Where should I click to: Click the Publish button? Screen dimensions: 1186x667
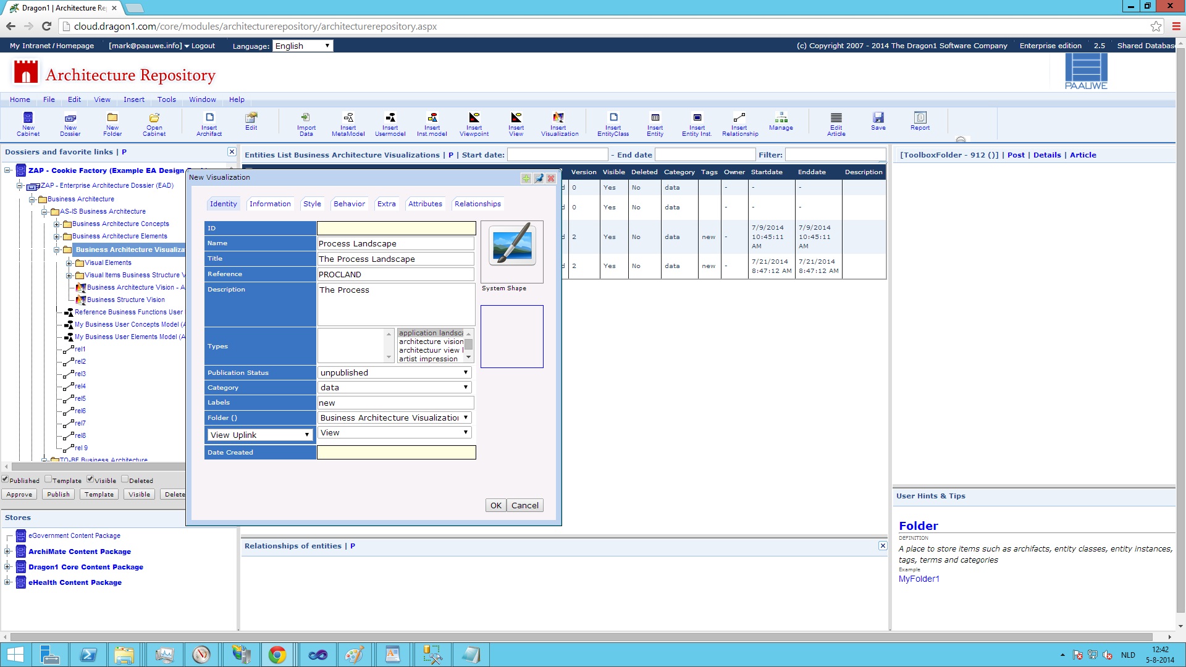(58, 494)
